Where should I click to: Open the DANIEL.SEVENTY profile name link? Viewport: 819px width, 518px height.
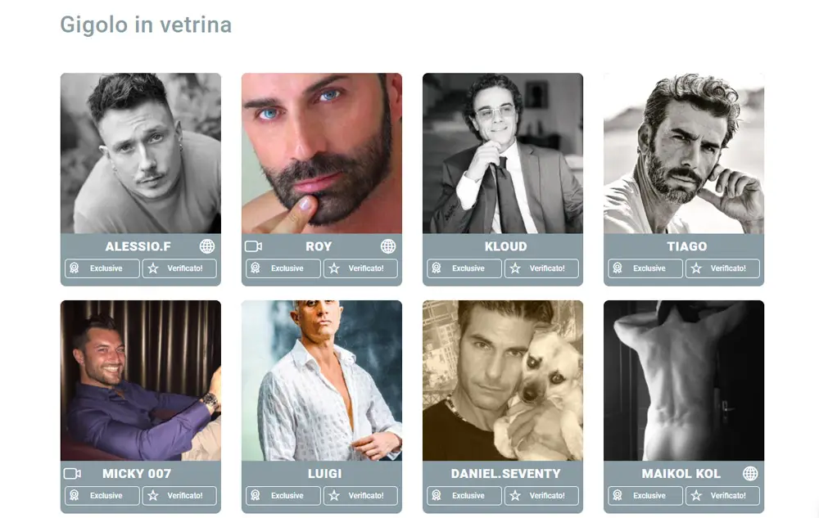pos(505,474)
